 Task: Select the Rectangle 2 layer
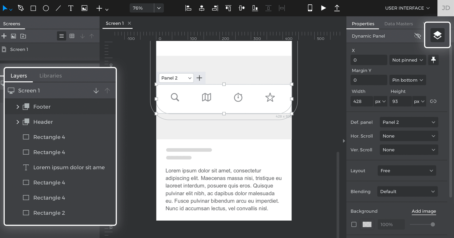coord(60,213)
